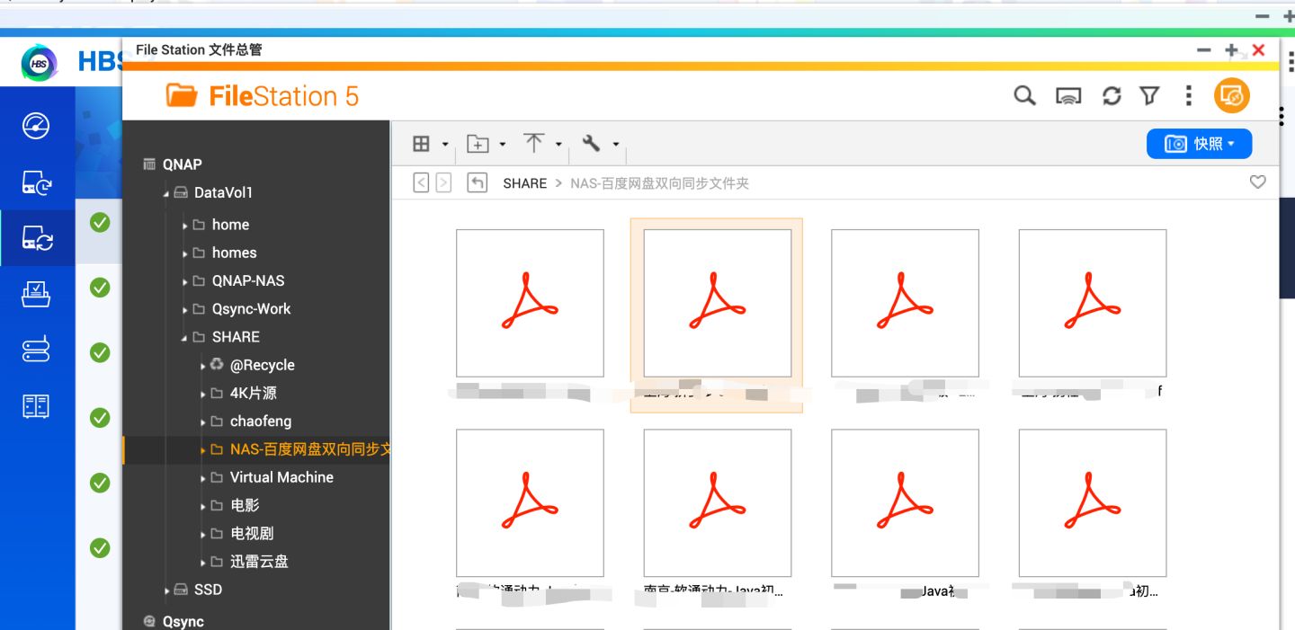This screenshot has width=1295, height=630.
Task: Open the network media player icon
Action: [1067, 96]
